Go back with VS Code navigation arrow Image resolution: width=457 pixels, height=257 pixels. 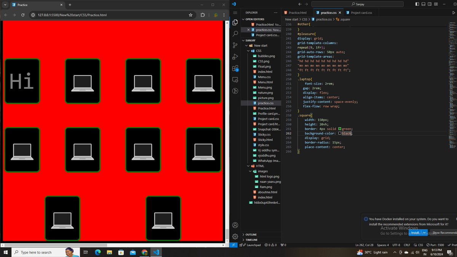pos(300,4)
